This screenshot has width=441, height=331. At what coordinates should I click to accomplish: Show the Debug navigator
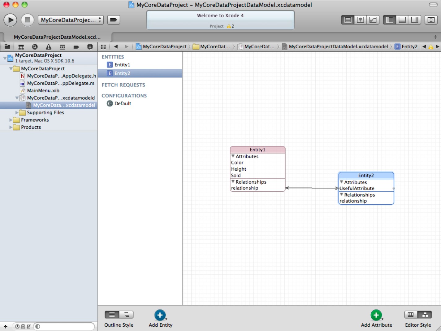click(x=62, y=47)
